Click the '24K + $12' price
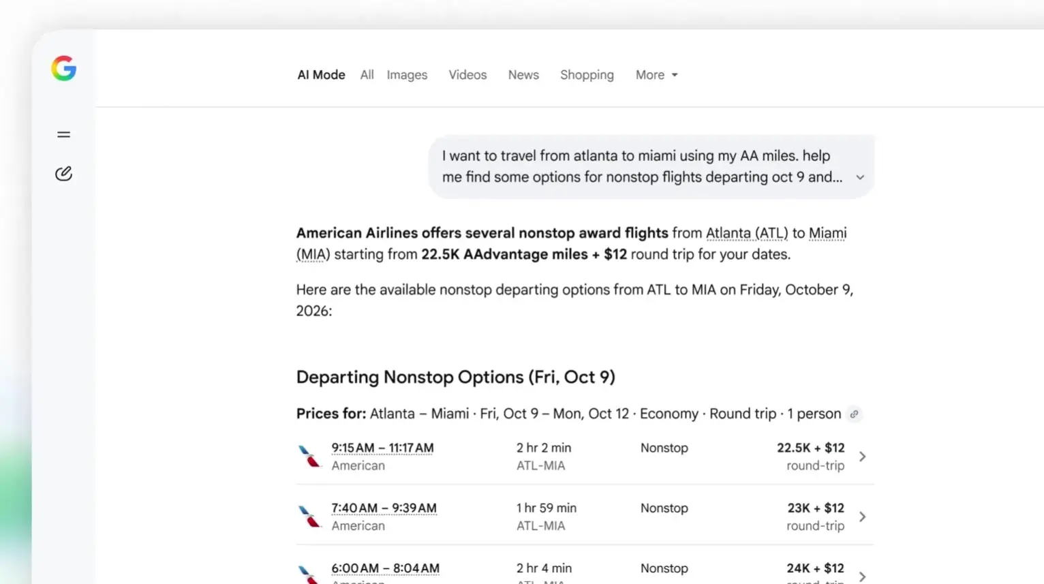The width and height of the screenshot is (1044, 584). [x=815, y=568]
